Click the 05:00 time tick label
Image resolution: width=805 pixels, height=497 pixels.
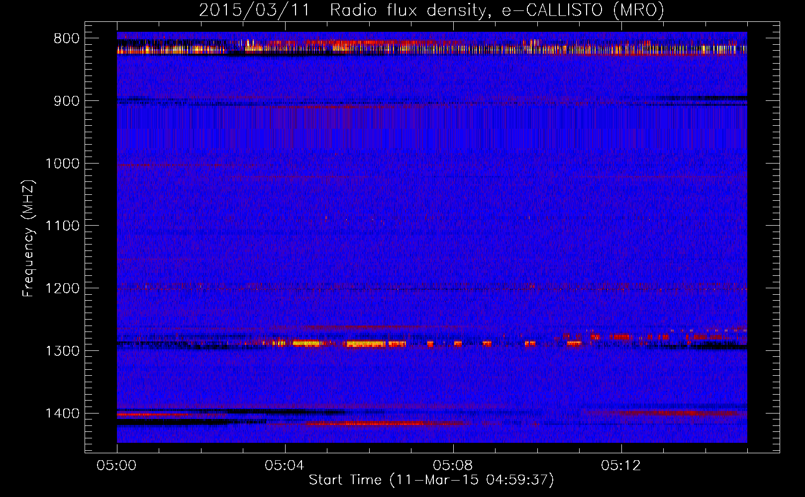click(116, 466)
